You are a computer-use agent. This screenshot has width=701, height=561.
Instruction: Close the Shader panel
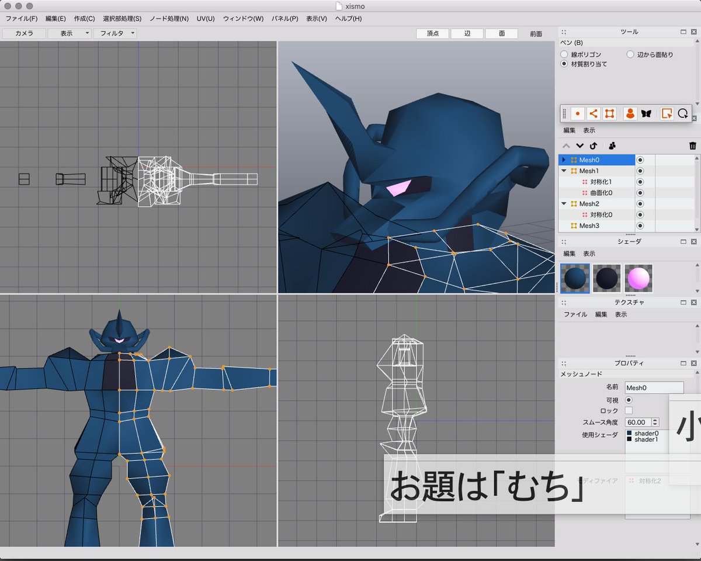point(693,241)
